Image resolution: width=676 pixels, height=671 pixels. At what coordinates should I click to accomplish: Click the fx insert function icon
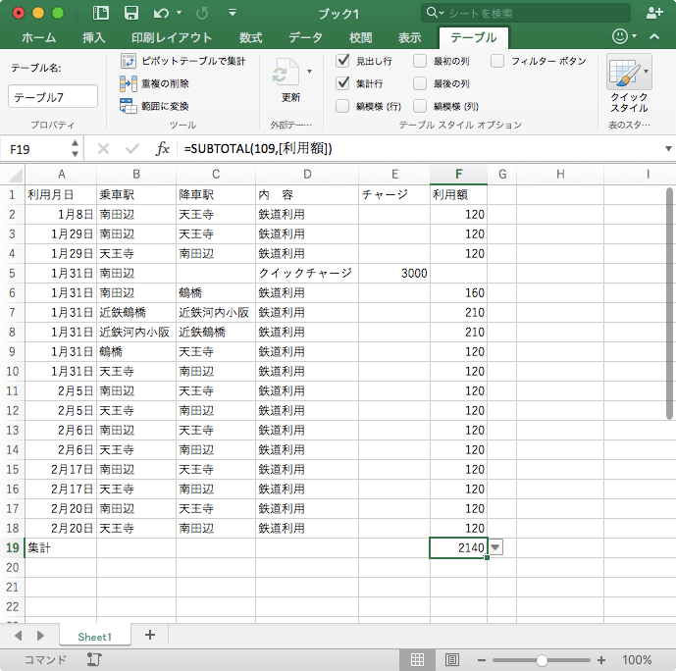click(163, 149)
